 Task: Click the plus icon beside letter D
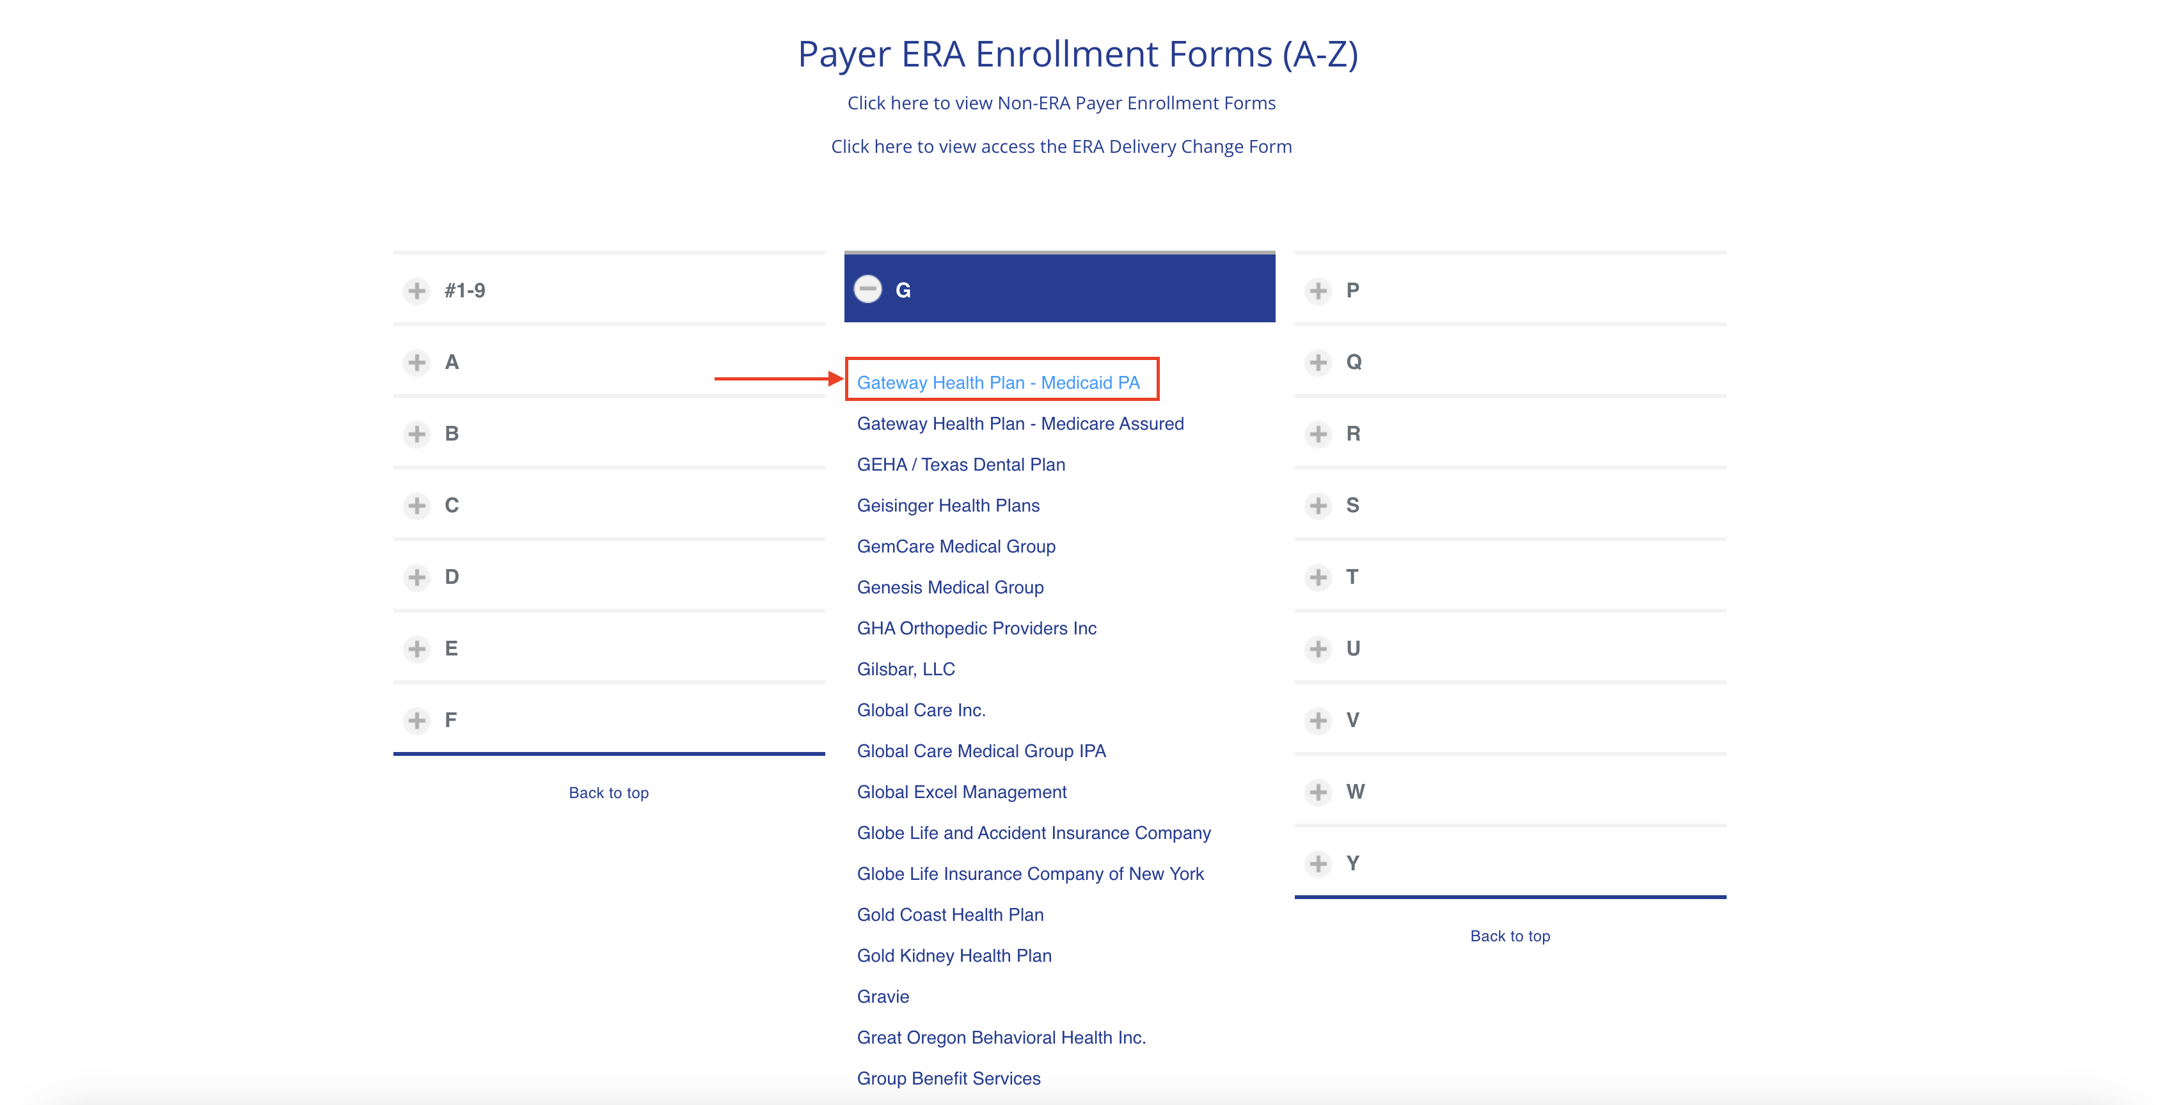[x=416, y=577]
